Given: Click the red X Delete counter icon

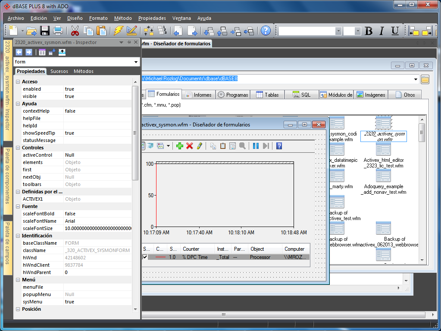Looking at the screenshot, I should pos(190,146).
